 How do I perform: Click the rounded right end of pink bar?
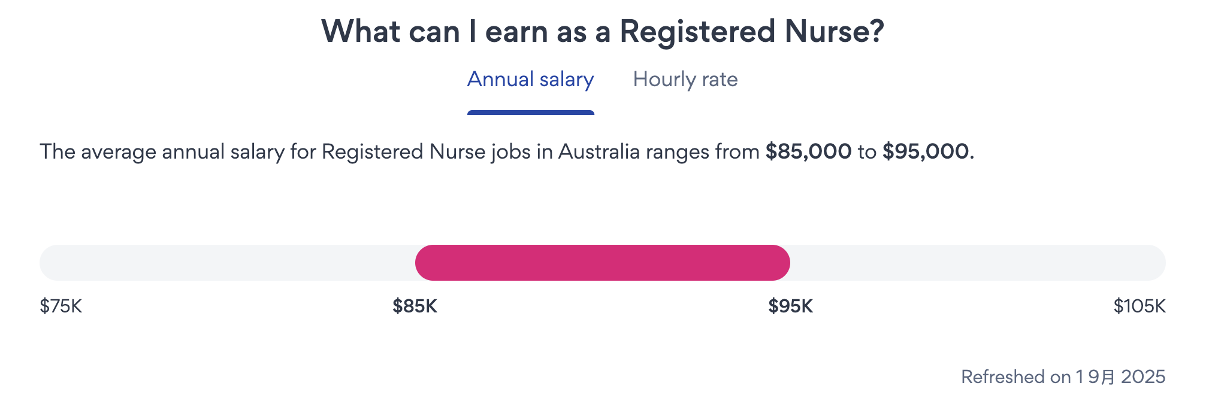tap(779, 263)
